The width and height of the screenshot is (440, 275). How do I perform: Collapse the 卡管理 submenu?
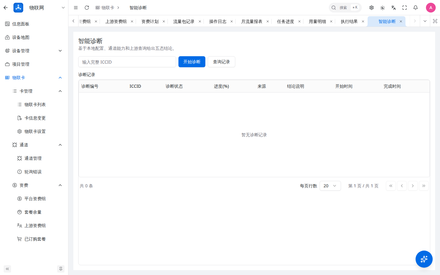[x=34, y=91]
